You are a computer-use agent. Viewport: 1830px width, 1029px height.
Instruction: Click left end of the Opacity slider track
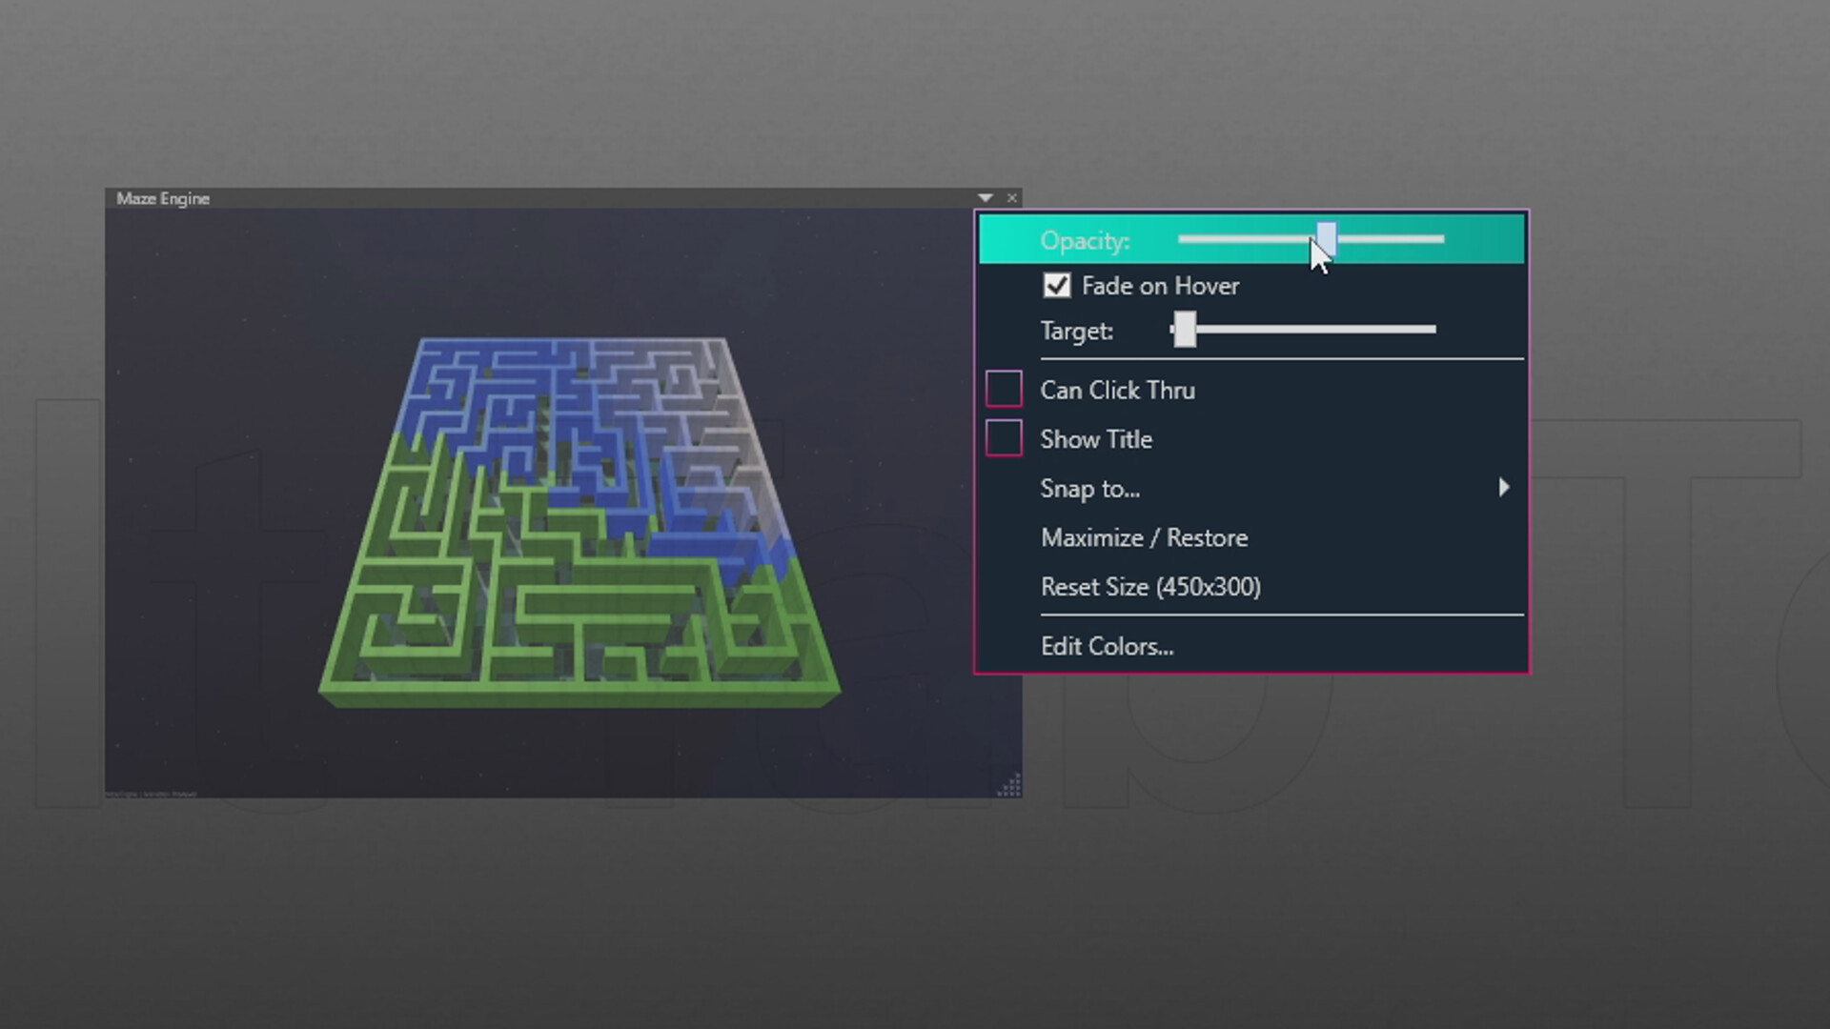[x=1186, y=239]
